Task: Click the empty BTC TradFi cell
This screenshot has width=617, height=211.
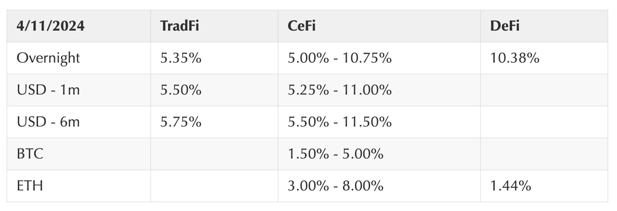Action: click(214, 154)
